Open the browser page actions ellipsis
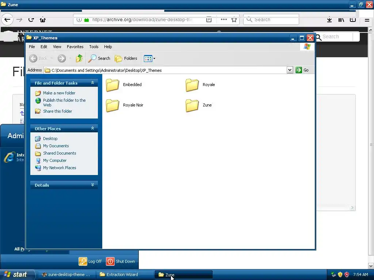This screenshot has width=374, height=280. pos(224,20)
